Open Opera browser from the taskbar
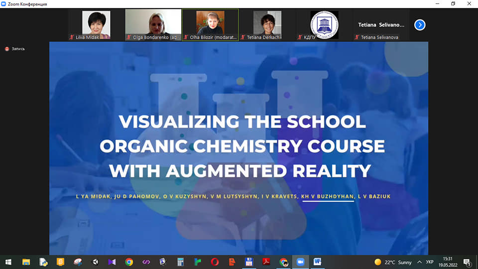 [x=215, y=262]
